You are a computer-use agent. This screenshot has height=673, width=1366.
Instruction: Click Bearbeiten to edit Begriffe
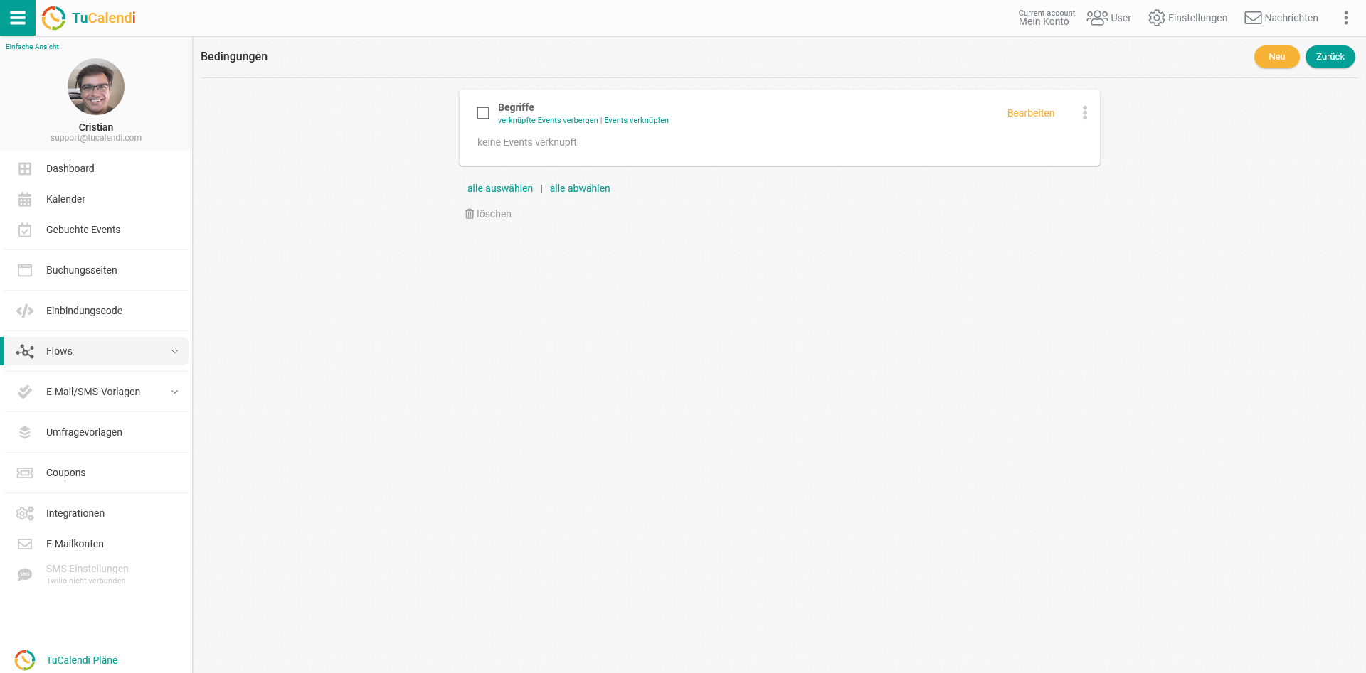(1030, 113)
